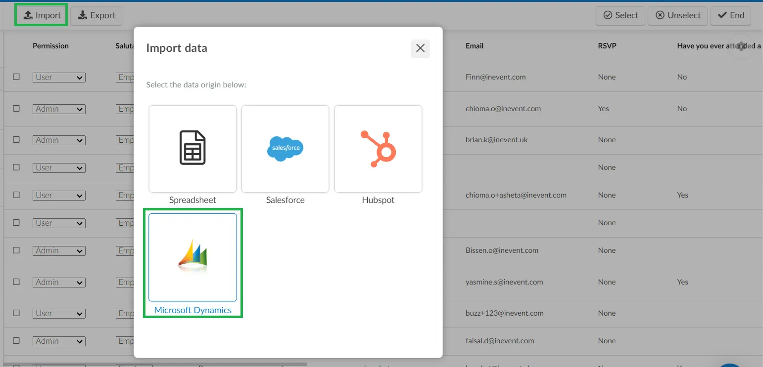Tick the checkbox for Finn@inevent.com row
763x367 pixels.
pyautogui.click(x=16, y=77)
